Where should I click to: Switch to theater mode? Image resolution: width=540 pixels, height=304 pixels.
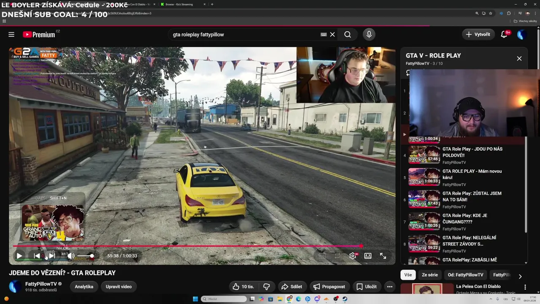368,256
